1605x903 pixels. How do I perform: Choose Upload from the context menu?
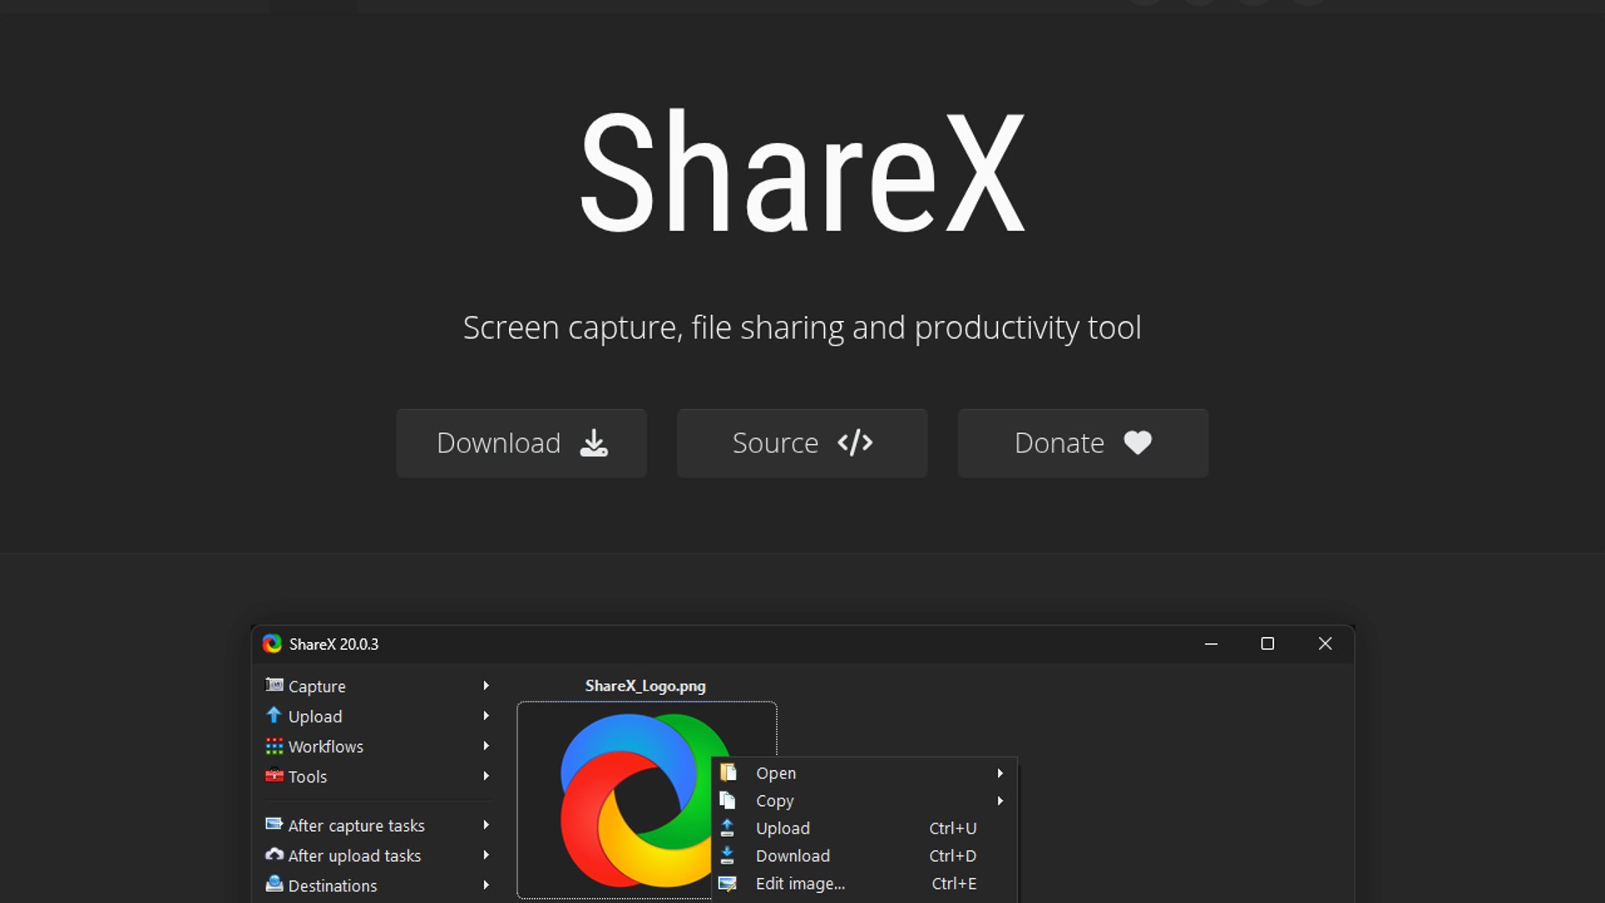pos(864,829)
